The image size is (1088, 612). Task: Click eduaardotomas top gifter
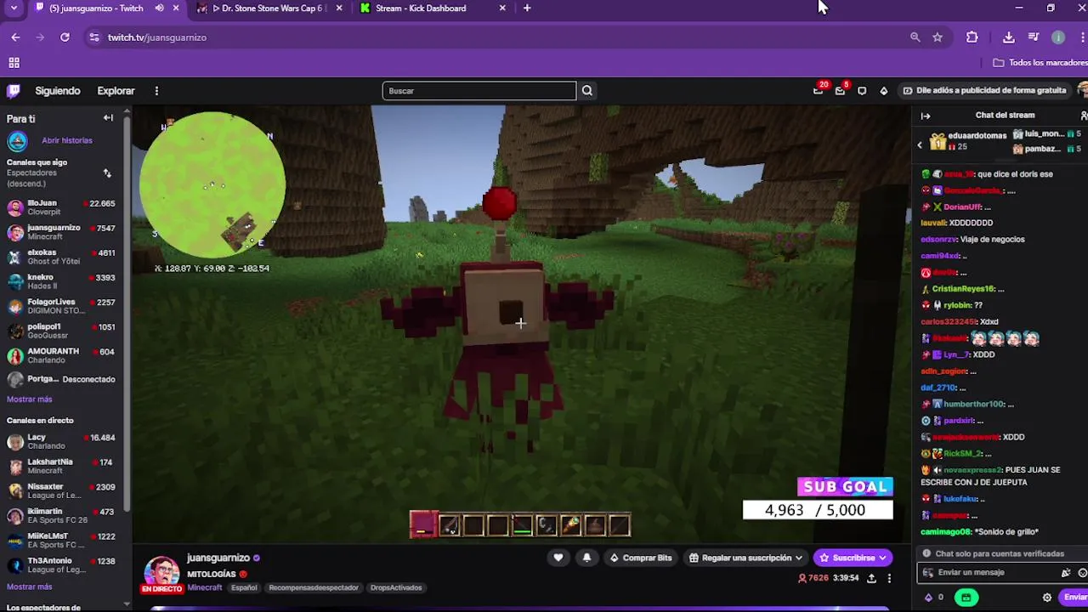(x=968, y=140)
